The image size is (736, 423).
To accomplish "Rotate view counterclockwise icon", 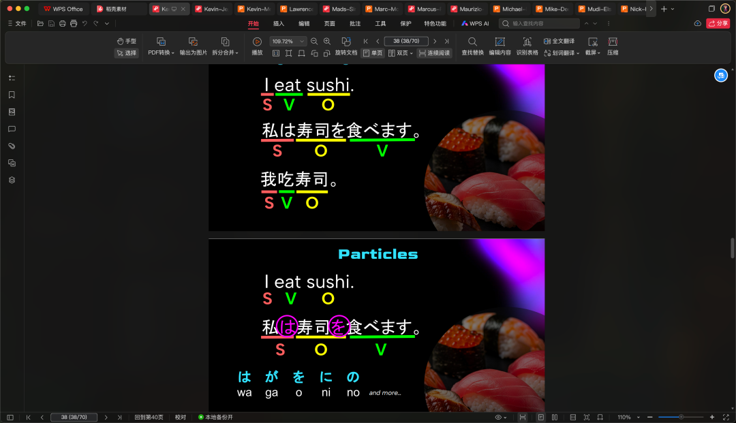I will click(x=314, y=53).
